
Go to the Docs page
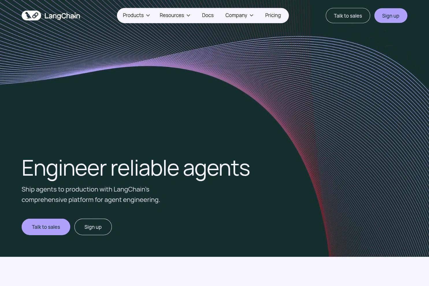(x=208, y=15)
